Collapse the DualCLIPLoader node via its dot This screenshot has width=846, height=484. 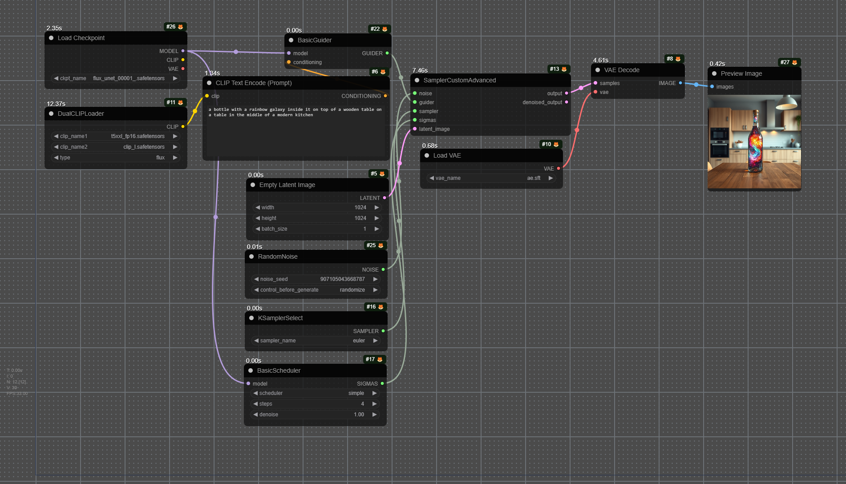coord(51,114)
